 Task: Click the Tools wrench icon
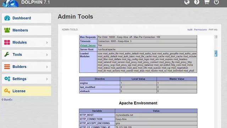[x=7, y=54]
